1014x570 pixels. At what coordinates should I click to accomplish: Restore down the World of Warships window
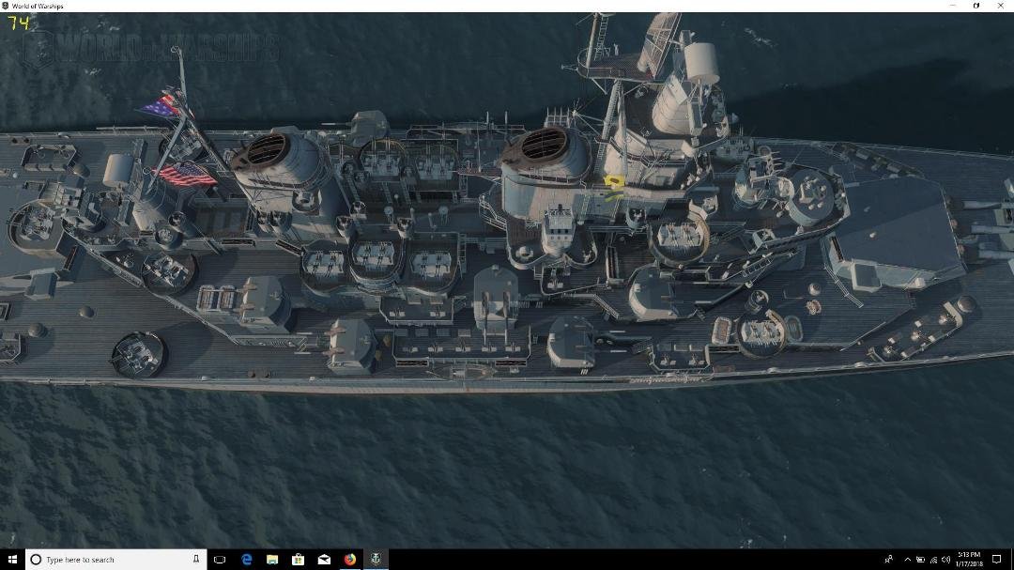pos(976,6)
